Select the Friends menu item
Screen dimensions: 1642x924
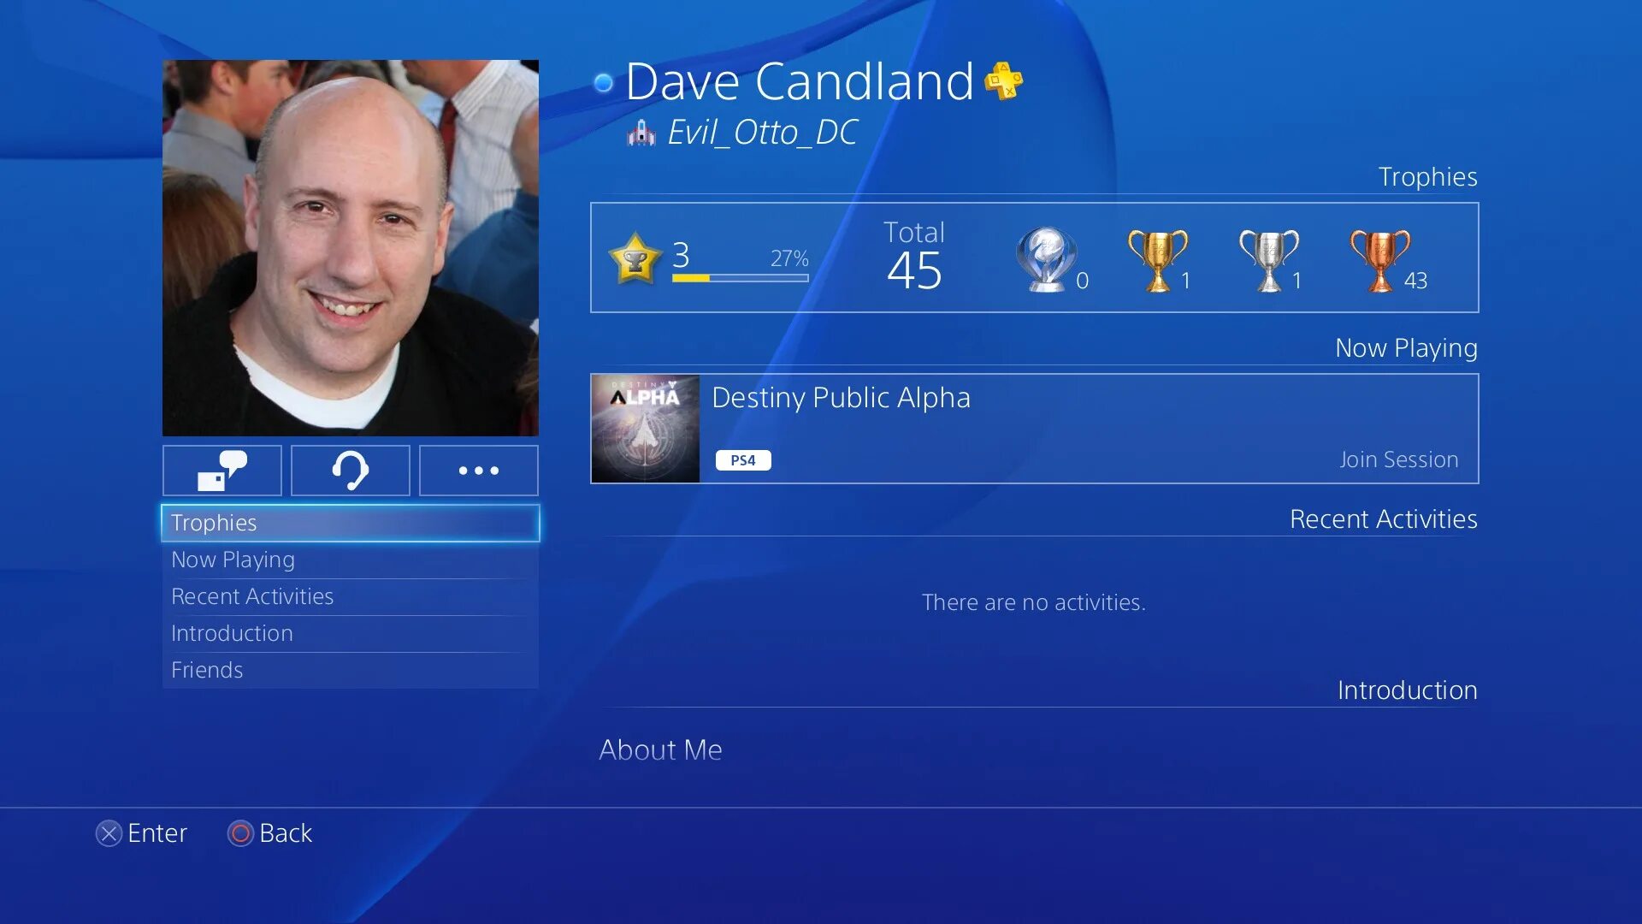[x=206, y=669]
